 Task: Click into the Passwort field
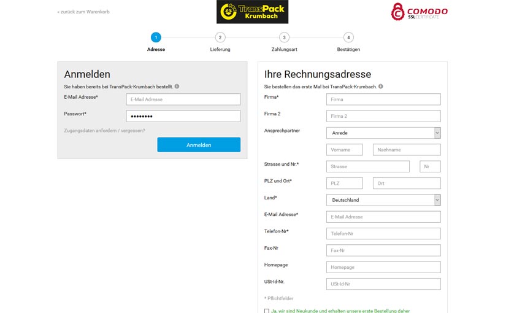pos(183,117)
